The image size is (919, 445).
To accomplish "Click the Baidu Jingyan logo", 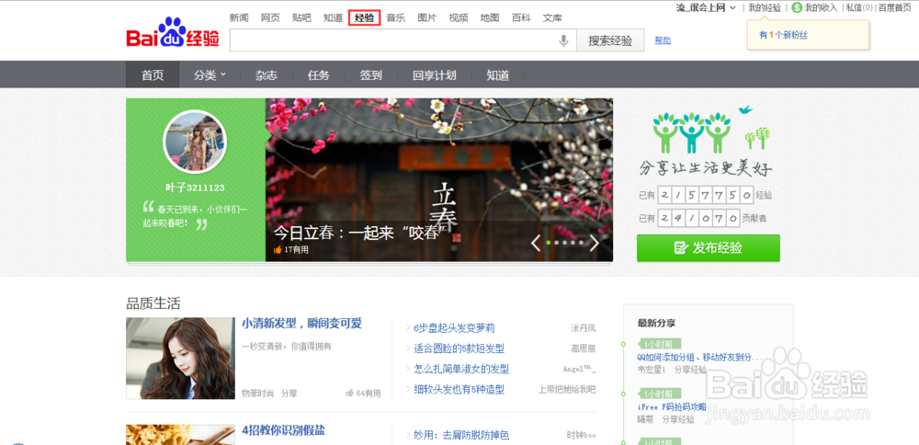I will coord(173,33).
